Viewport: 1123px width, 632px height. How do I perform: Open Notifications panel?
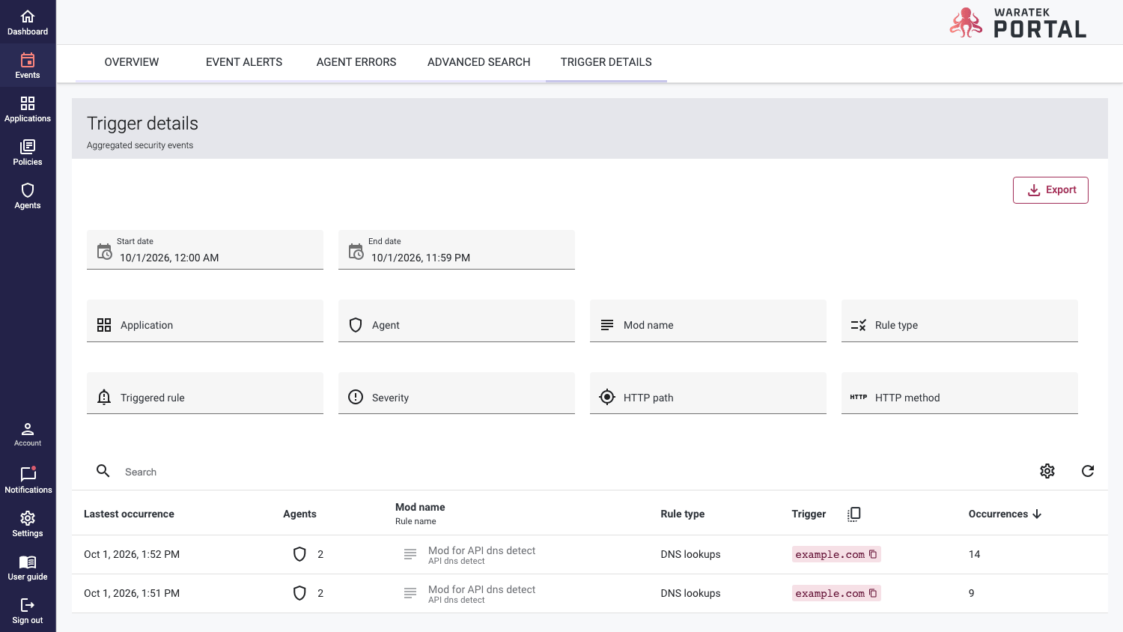pyautogui.click(x=28, y=480)
